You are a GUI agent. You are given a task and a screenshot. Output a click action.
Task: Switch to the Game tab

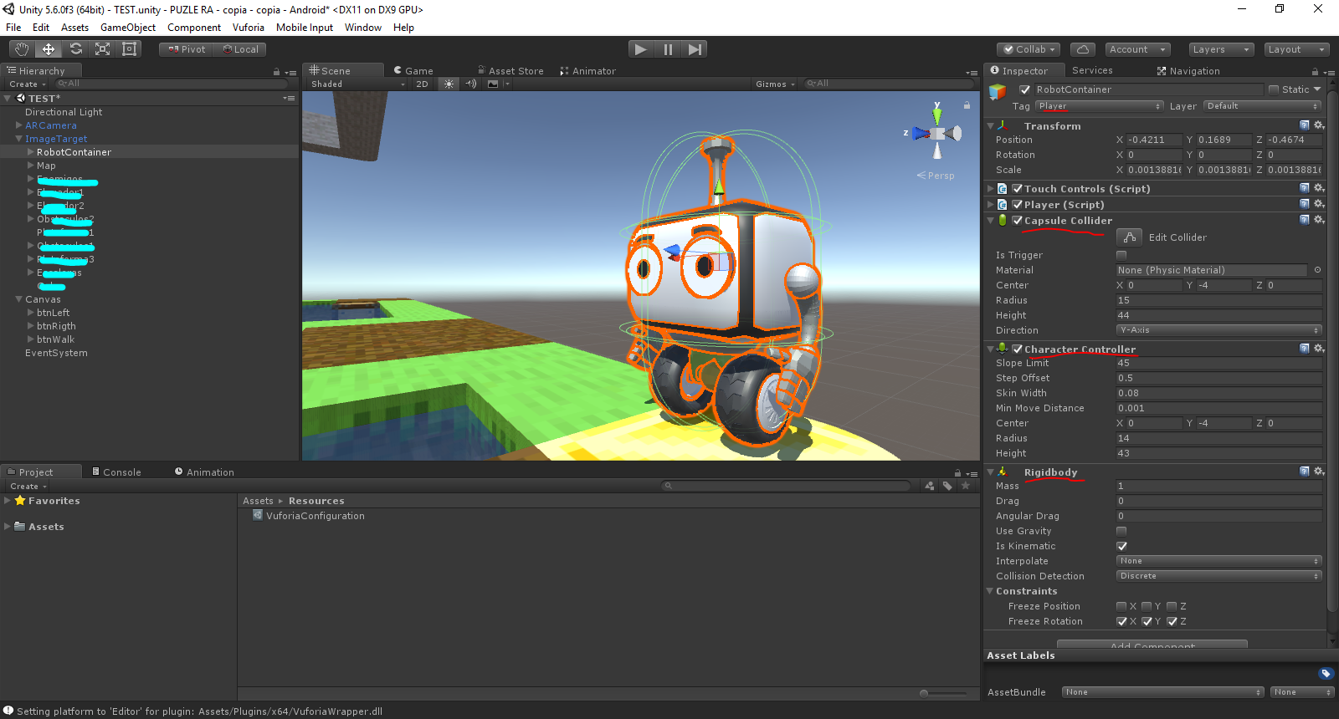[x=413, y=71]
